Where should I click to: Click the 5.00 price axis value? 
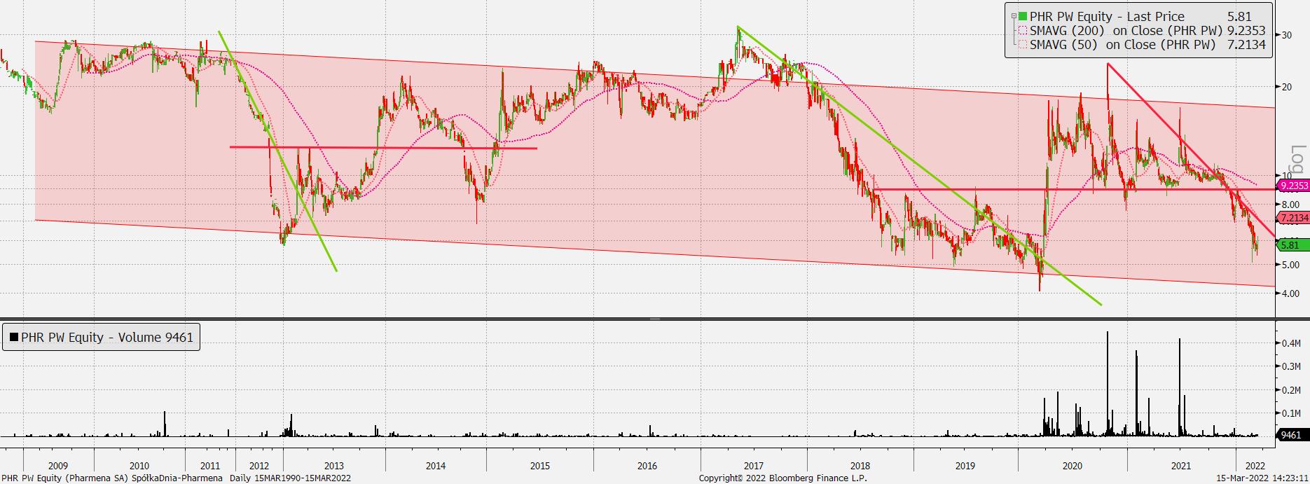pos(1290,265)
